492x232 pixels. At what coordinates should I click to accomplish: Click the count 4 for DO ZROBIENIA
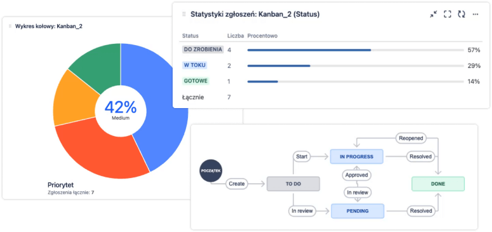coord(229,50)
